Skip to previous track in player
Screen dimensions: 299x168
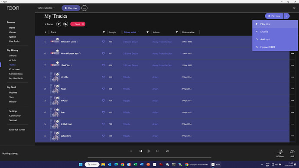tap(141, 151)
